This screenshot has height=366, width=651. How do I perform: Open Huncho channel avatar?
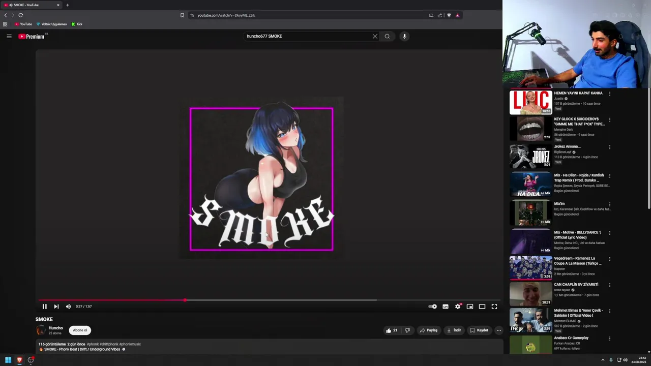point(41,330)
